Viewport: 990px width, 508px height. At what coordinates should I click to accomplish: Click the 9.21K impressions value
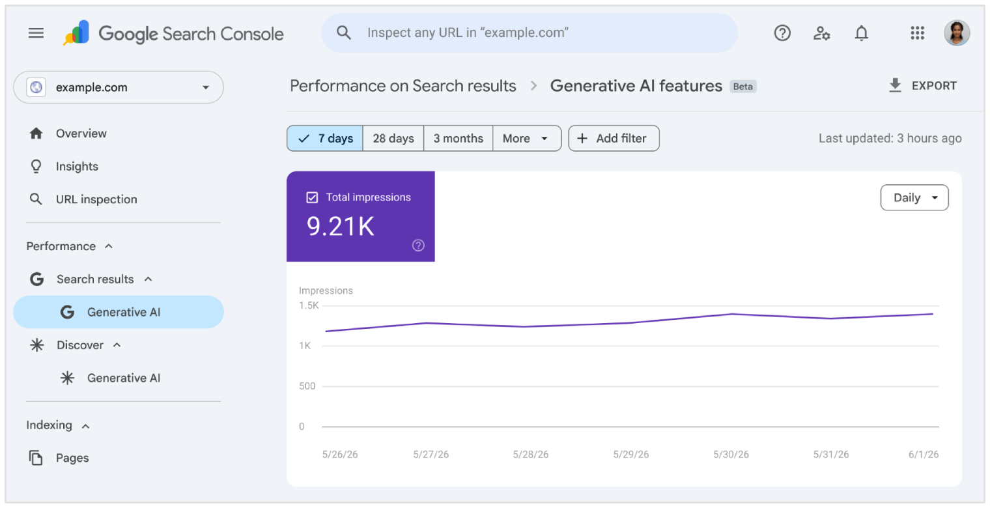(341, 226)
